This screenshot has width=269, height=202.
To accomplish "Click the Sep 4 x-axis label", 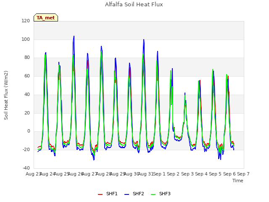I will point(201,174).
